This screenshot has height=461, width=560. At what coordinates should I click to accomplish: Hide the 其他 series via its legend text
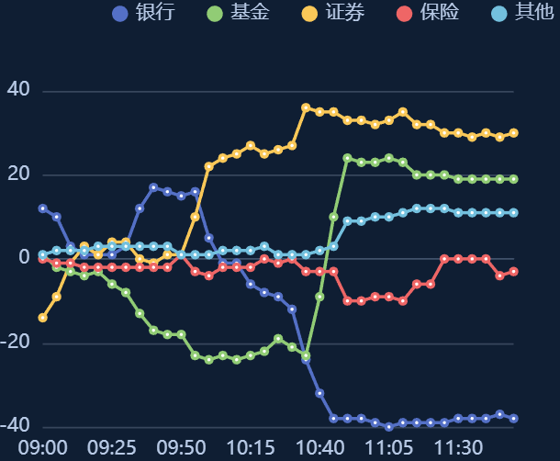(x=534, y=13)
